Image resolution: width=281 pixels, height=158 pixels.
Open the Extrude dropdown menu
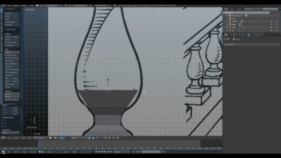click(12, 52)
